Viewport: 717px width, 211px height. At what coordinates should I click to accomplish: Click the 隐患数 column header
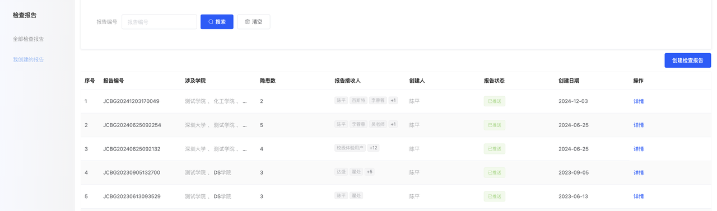pyautogui.click(x=268, y=81)
